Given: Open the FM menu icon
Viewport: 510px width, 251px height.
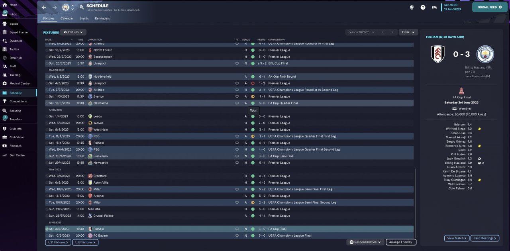Looking at the screenshot, I should tap(434, 7).
